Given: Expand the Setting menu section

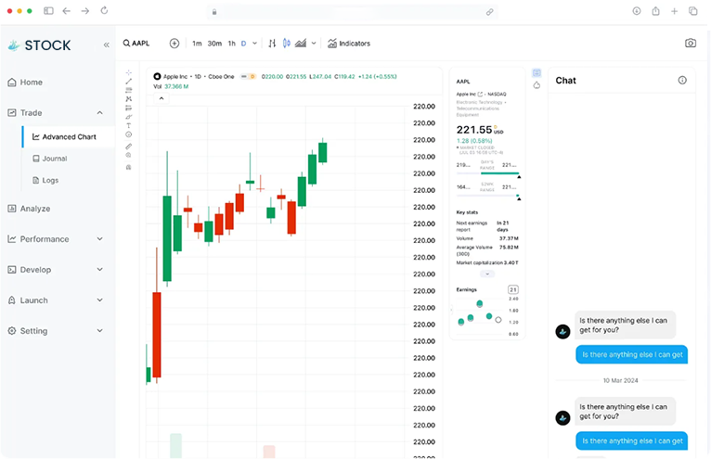Looking at the screenshot, I should click(x=99, y=331).
